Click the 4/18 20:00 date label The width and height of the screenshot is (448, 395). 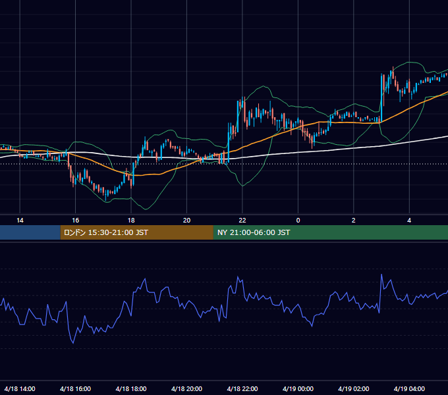click(186, 388)
